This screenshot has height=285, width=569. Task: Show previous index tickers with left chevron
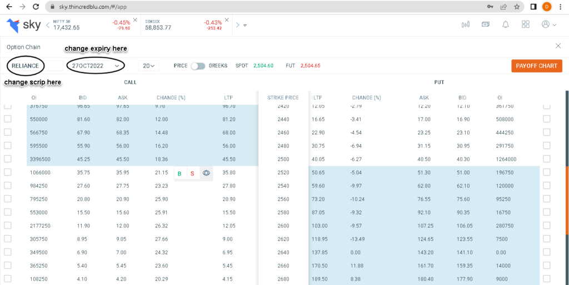pos(48,25)
